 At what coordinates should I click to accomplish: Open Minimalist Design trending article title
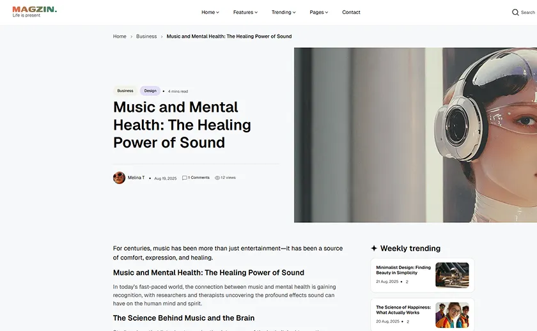click(x=403, y=270)
